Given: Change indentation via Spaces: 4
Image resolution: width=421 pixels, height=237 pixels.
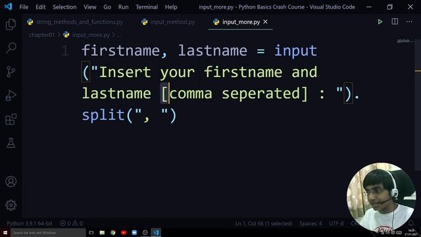Looking at the screenshot, I should 310,223.
